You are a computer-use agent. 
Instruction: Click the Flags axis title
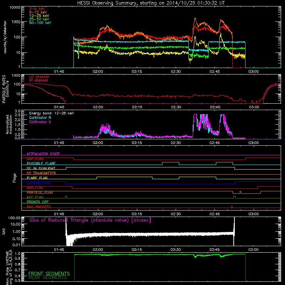click(x=15, y=178)
